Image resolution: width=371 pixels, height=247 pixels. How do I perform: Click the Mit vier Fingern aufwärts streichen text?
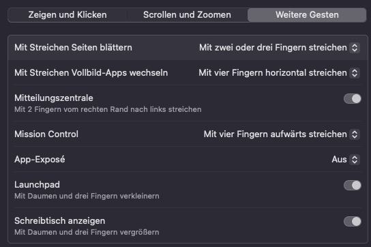[x=275, y=134]
